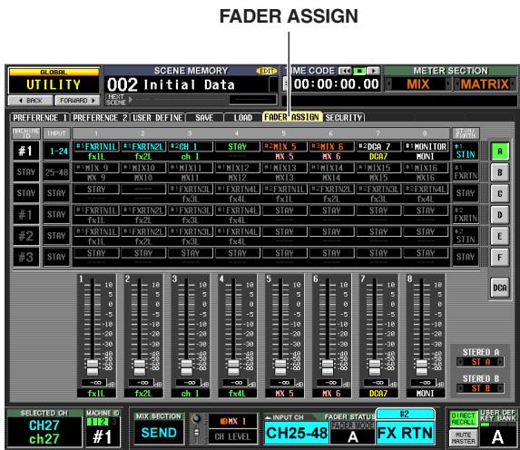The height and width of the screenshot is (450, 520).
Task: Switch to the LOAD tab
Action: coord(242,117)
